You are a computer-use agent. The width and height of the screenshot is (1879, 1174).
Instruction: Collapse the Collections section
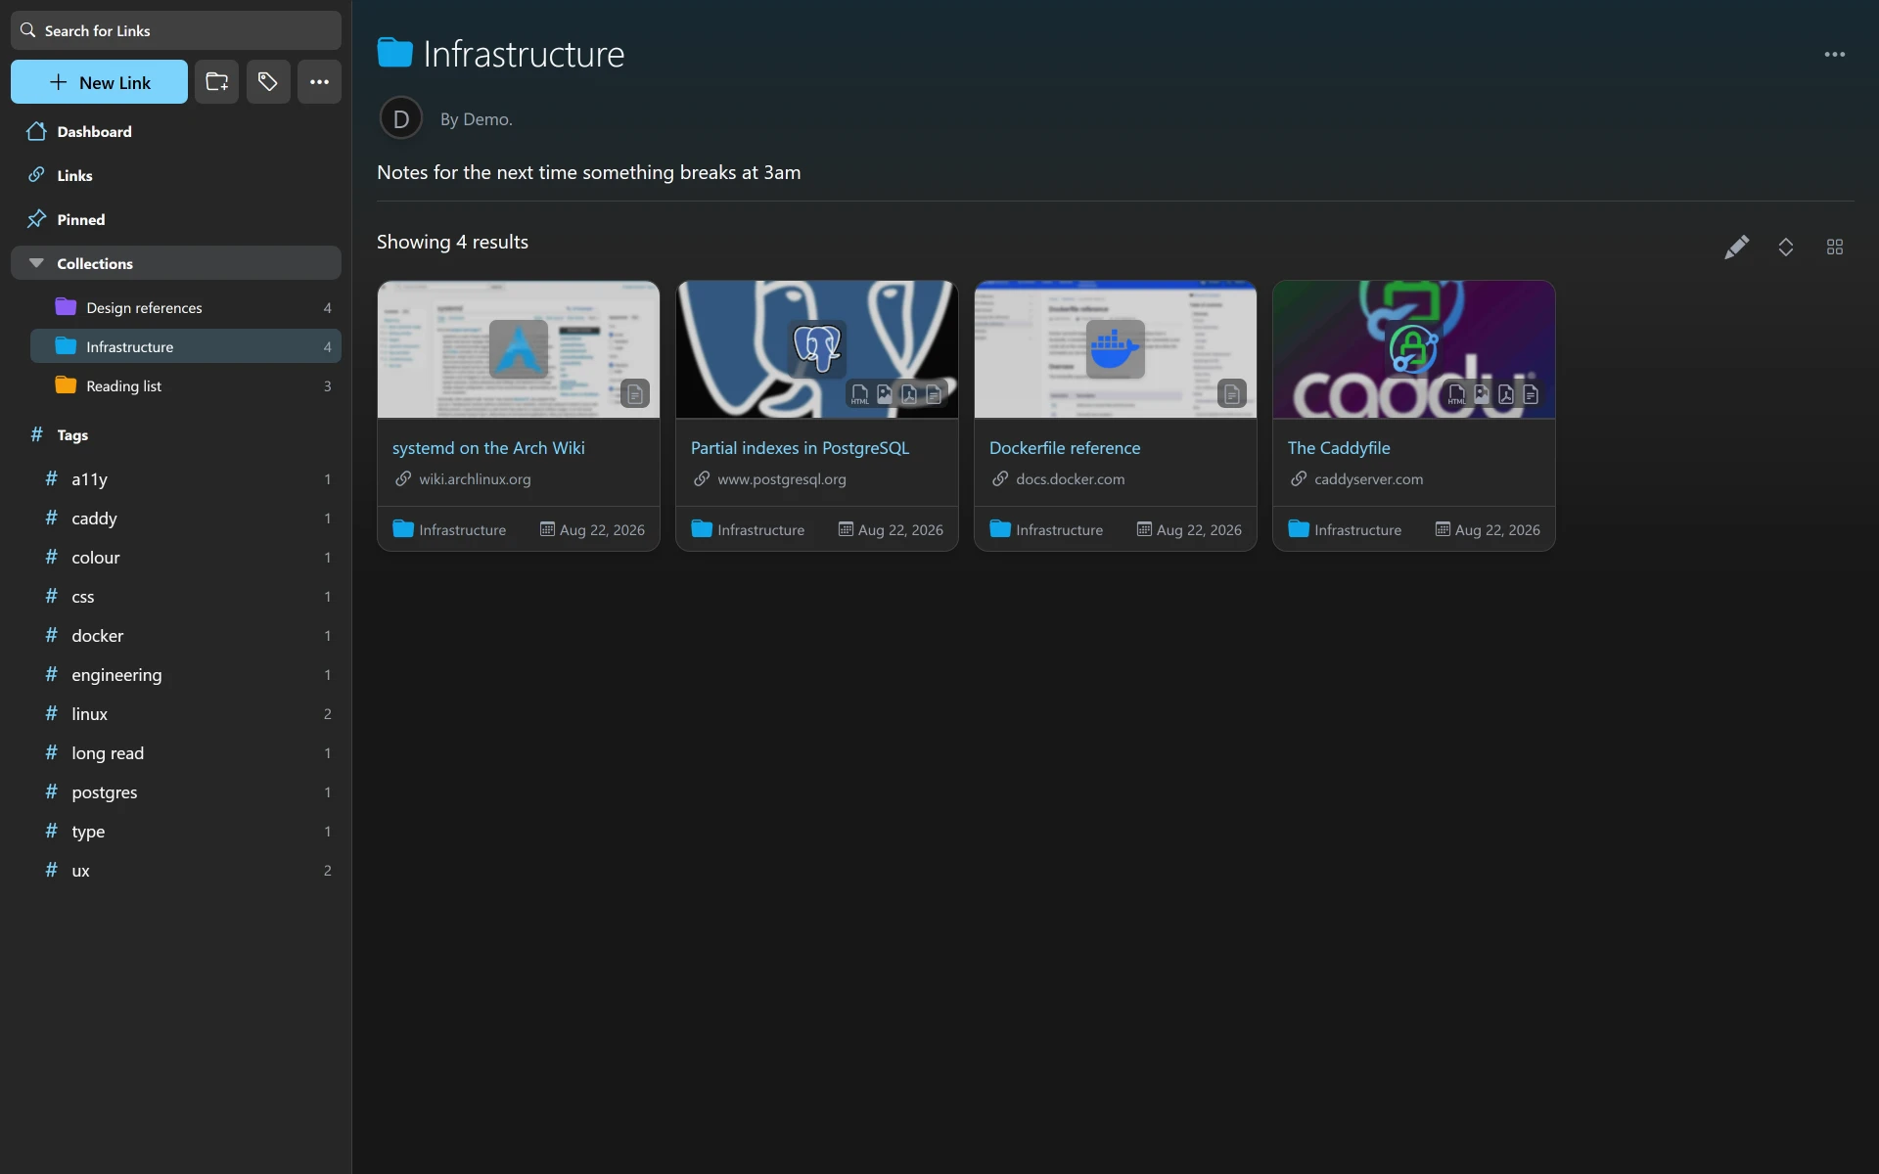[176, 263]
